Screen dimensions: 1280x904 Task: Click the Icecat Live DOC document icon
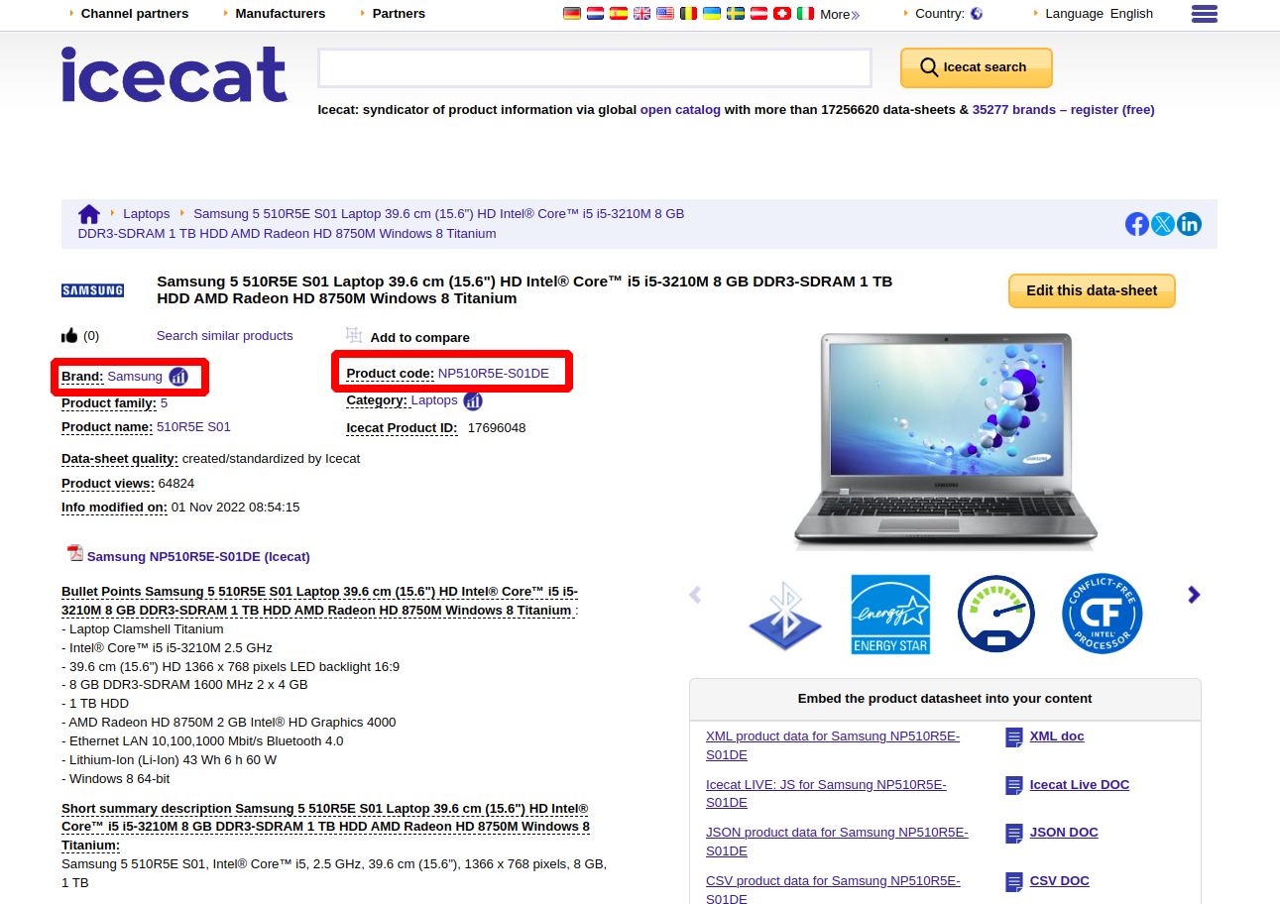pyautogui.click(x=1014, y=786)
